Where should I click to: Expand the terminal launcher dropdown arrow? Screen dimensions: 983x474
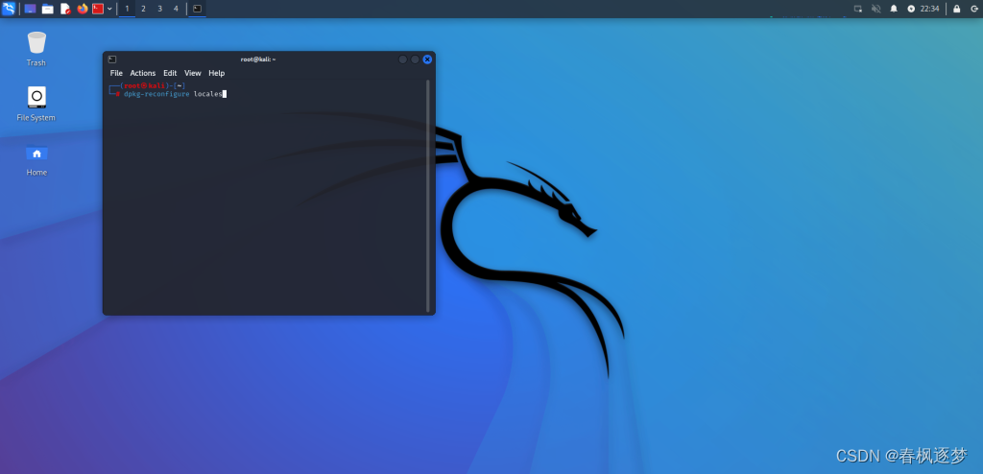pos(109,9)
